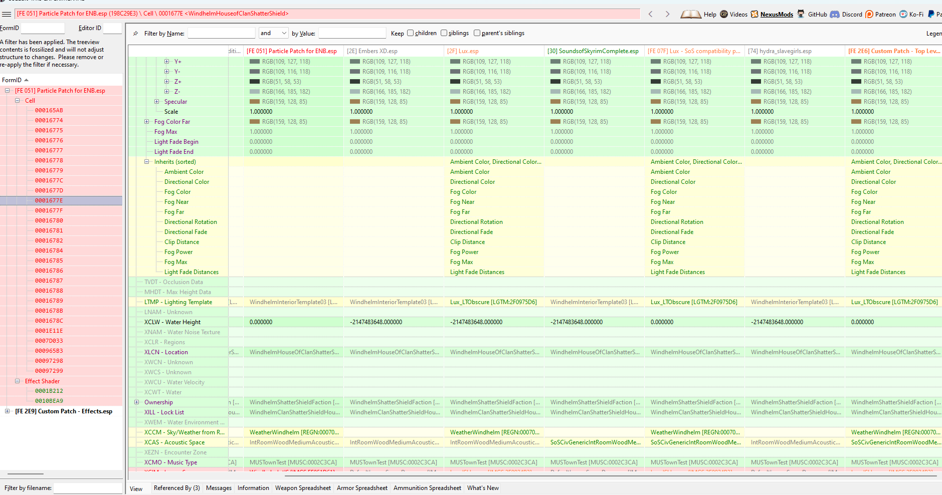Expand the Specular row

[157, 102]
